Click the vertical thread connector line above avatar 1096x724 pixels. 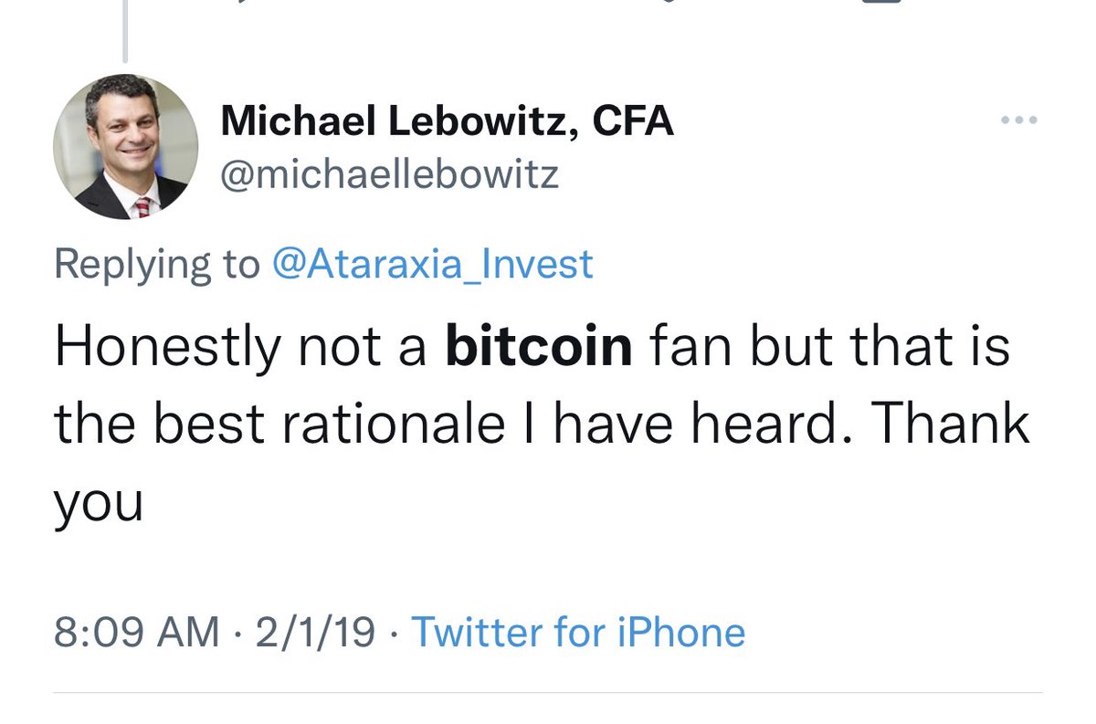[125, 32]
